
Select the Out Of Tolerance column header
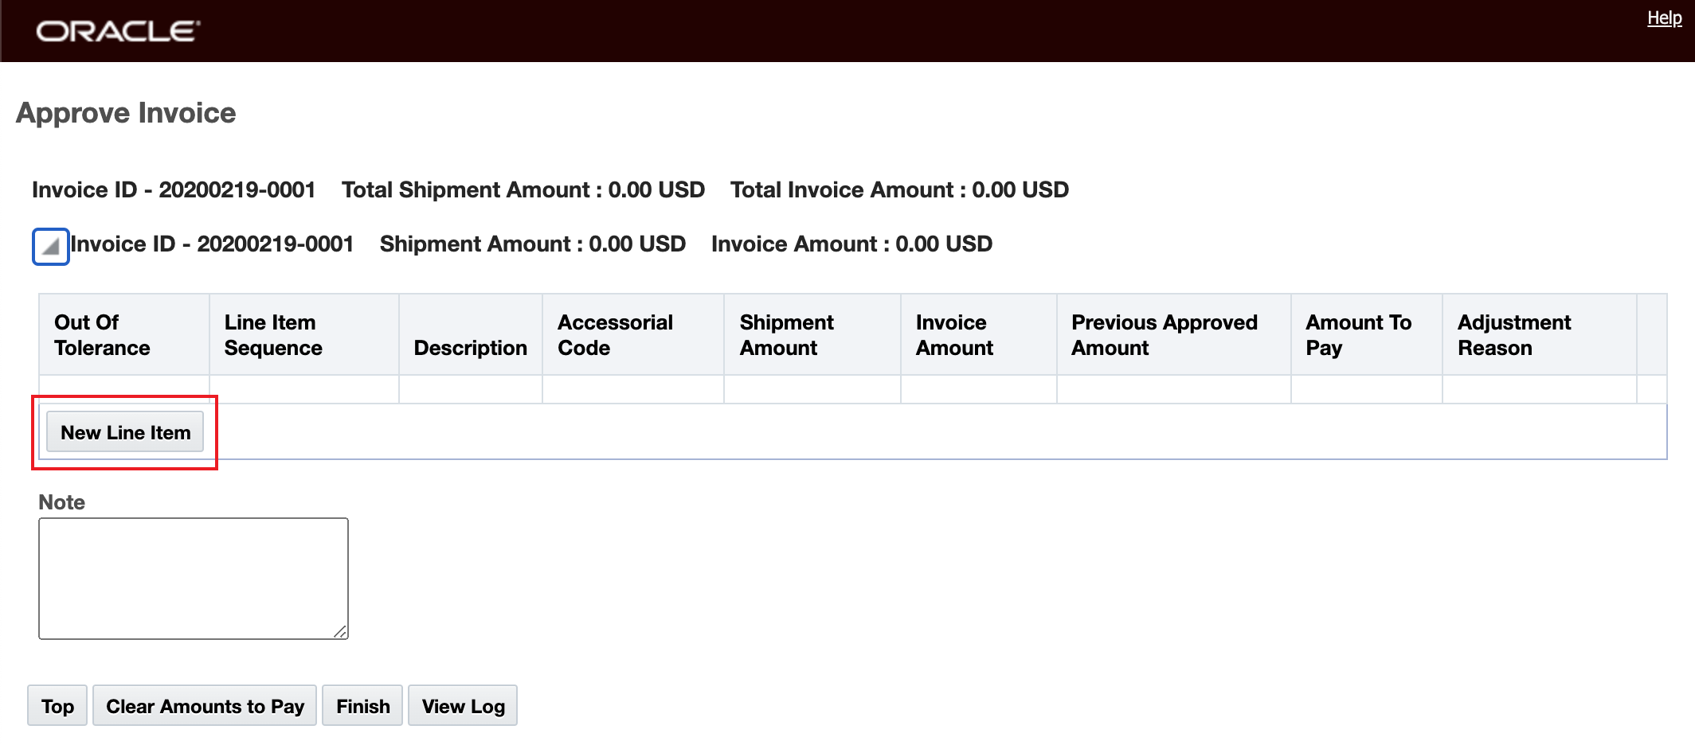tap(102, 335)
